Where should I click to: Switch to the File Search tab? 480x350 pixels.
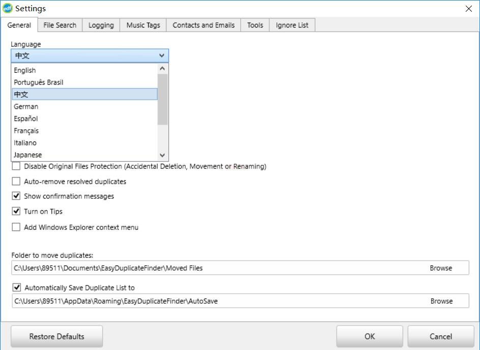60,25
